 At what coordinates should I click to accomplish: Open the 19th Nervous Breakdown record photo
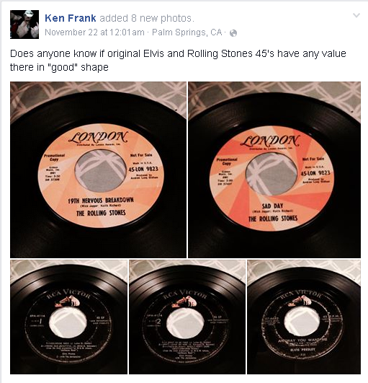[98, 170]
